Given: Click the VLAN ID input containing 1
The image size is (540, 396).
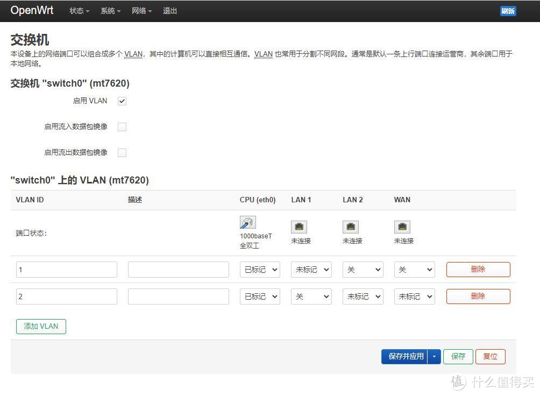Looking at the screenshot, I should (x=66, y=270).
